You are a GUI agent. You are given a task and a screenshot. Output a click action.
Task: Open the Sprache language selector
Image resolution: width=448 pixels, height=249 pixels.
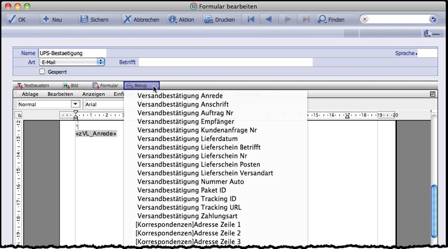click(406, 53)
